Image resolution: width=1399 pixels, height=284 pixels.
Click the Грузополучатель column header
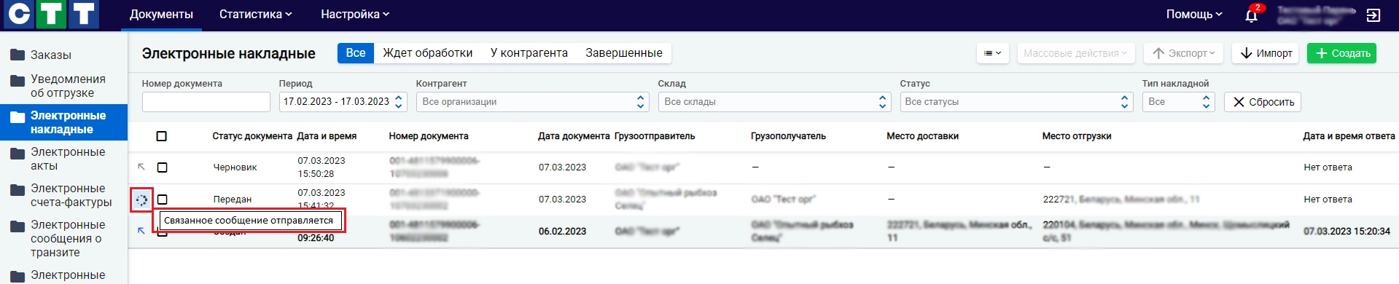pos(788,136)
